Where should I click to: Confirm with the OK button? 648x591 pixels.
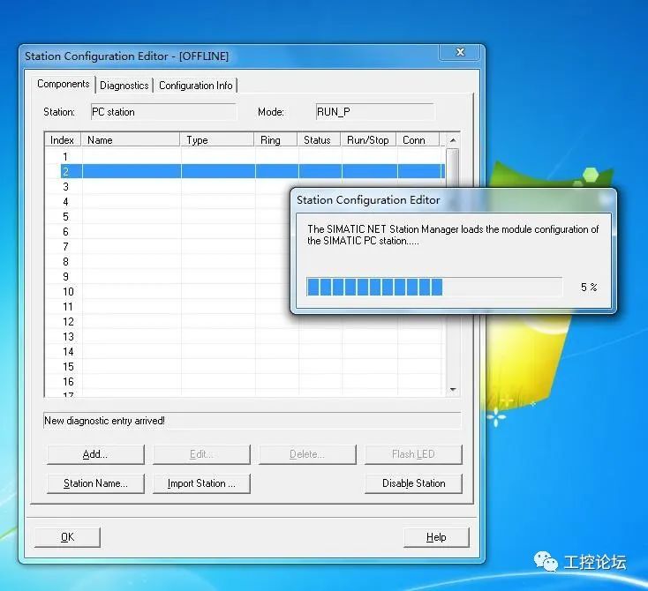(x=67, y=537)
